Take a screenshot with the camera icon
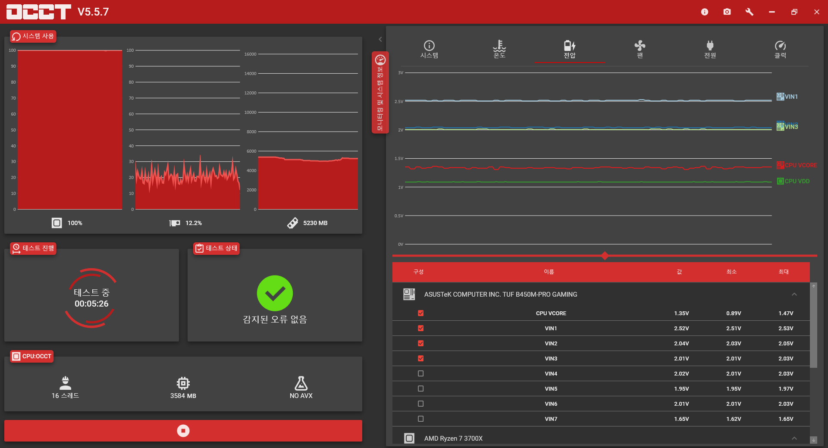Viewport: 828px width, 448px height. tap(727, 12)
